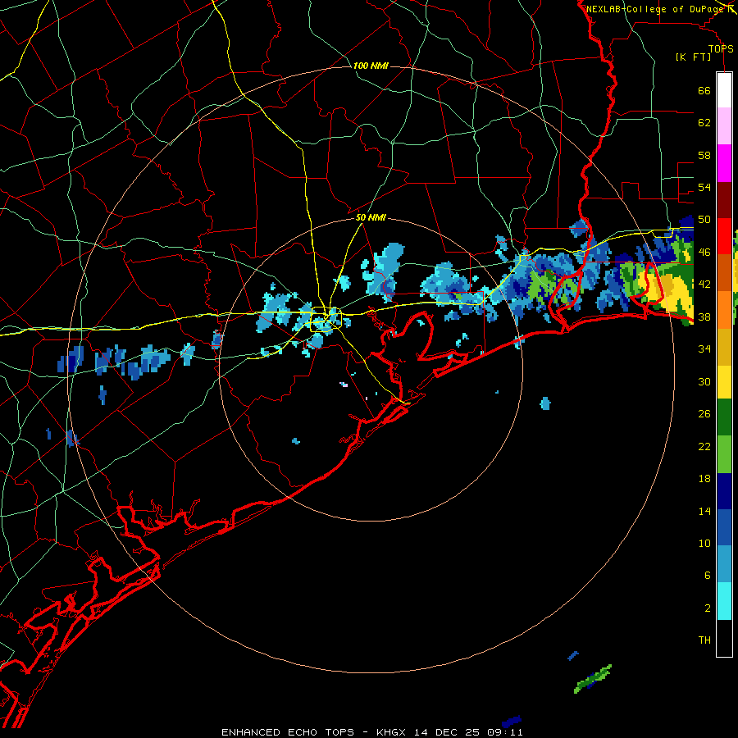Click the yellow legend swatch
Image resolution: width=738 pixels, height=738 pixels.
724,381
